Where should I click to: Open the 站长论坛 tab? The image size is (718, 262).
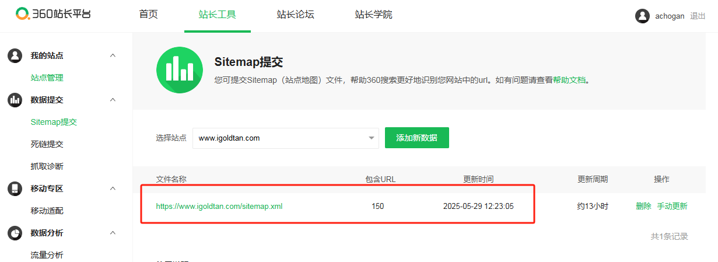click(295, 15)
